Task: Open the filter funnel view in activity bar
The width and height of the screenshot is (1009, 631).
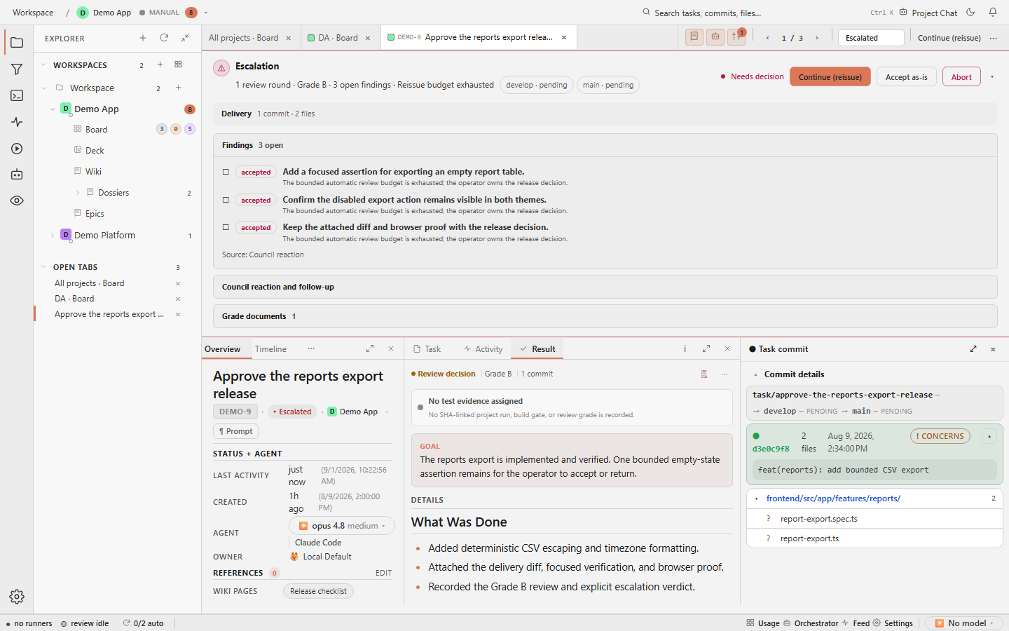Action: [x=17, y=69]
